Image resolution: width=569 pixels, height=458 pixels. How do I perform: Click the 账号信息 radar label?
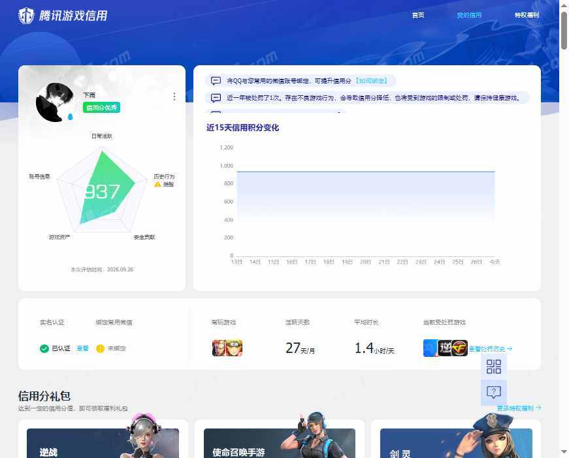click(40, 176)
